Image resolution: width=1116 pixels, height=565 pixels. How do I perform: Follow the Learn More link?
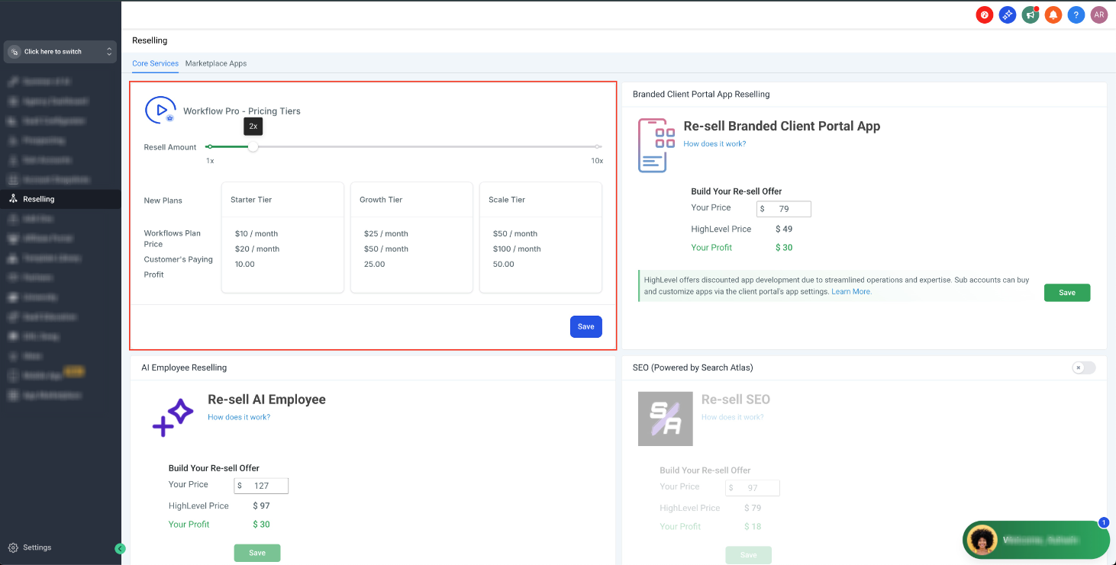click(851, 292)
